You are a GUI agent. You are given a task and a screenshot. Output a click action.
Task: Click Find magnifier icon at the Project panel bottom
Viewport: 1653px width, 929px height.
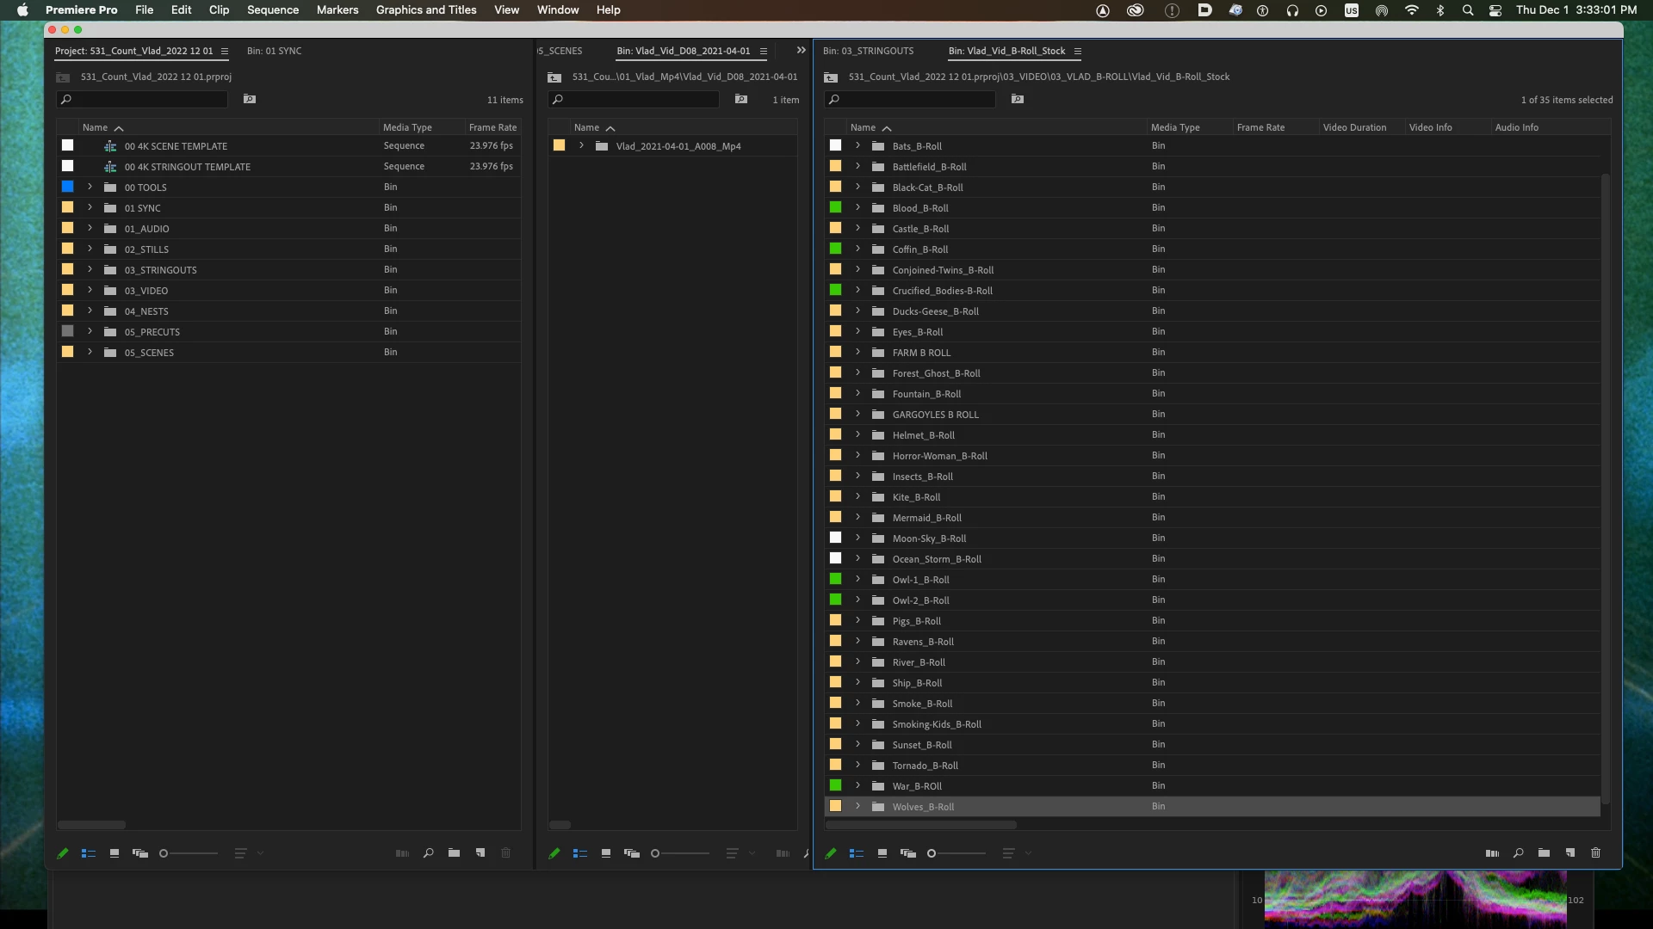point(428,853)
